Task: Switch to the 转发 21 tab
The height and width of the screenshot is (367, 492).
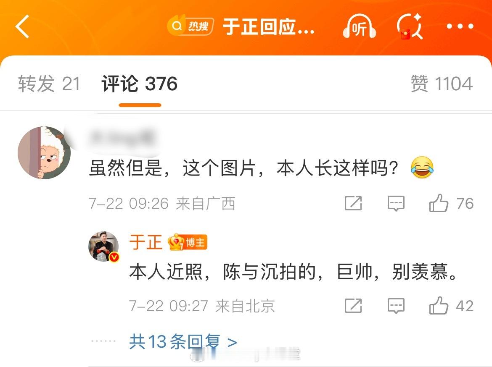Action: coord(49,84)
